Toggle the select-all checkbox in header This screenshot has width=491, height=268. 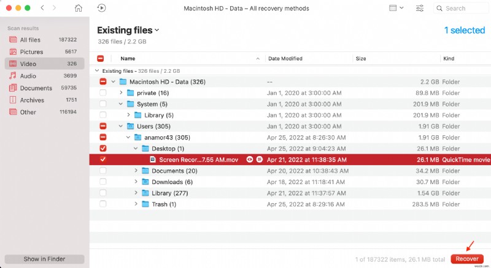(x=101, y=58)
